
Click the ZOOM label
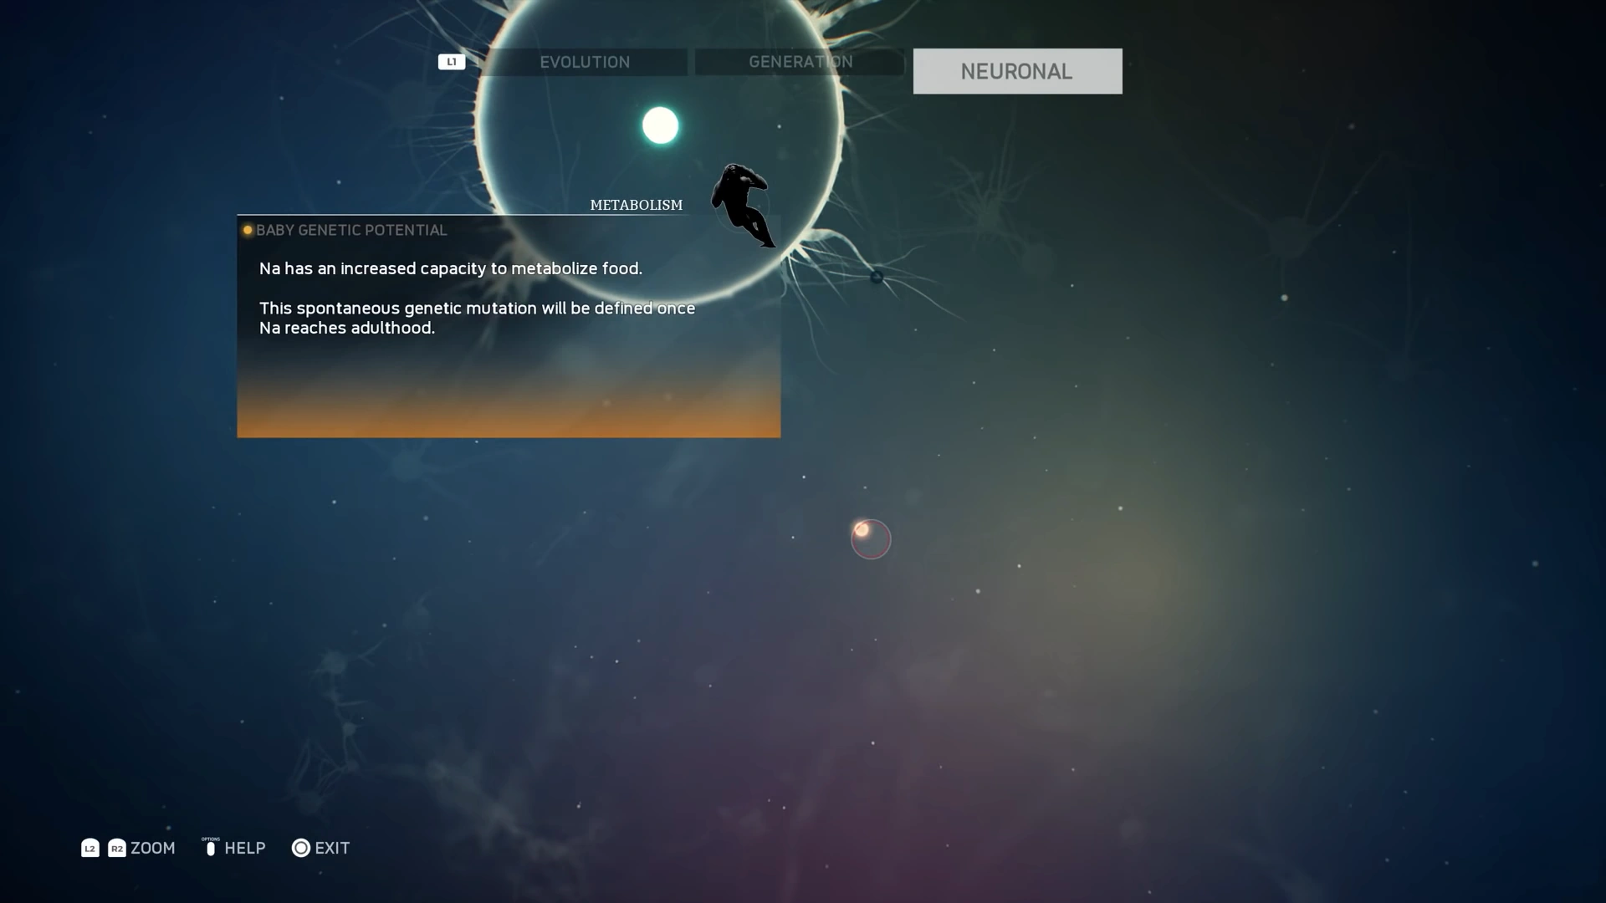[x=153, y=848]
